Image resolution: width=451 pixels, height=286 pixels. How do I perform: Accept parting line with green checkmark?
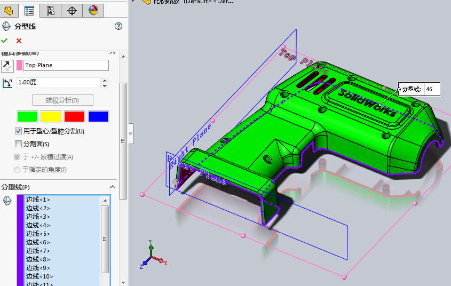pyautogui.click(x=4, y=41)
